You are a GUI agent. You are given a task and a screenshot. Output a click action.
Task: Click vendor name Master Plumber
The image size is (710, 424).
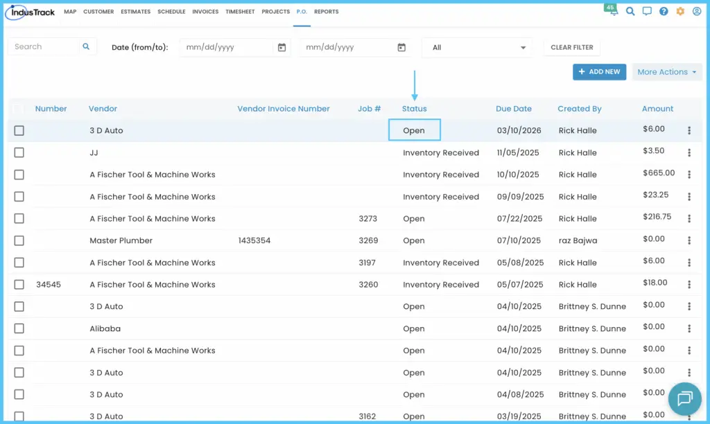[121, 240]
